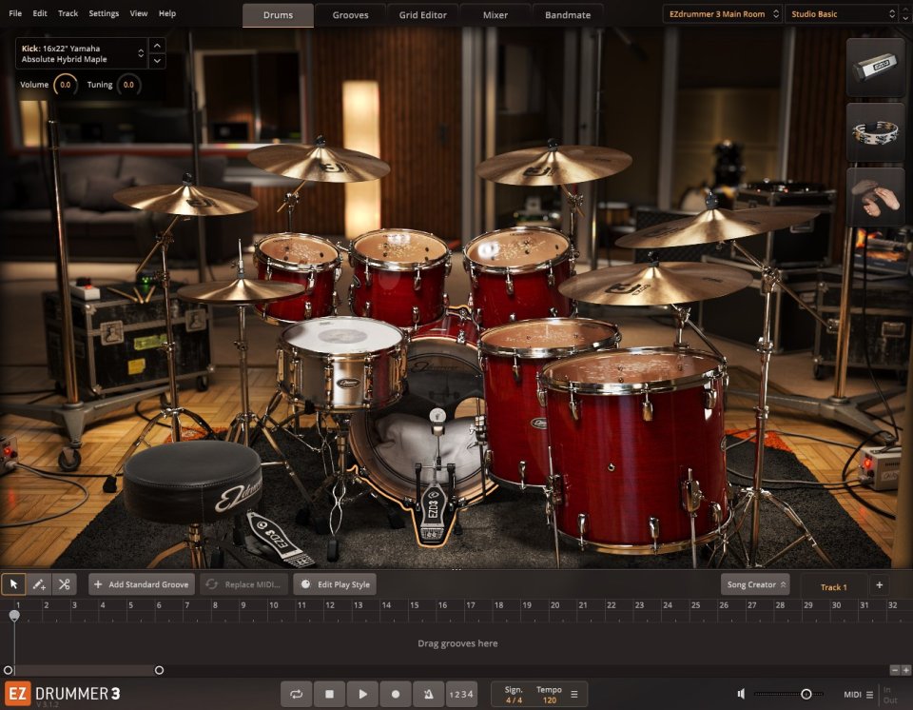Step to next preset with down chevron
Screen dimensions: 913x710
tap(905, 18)
